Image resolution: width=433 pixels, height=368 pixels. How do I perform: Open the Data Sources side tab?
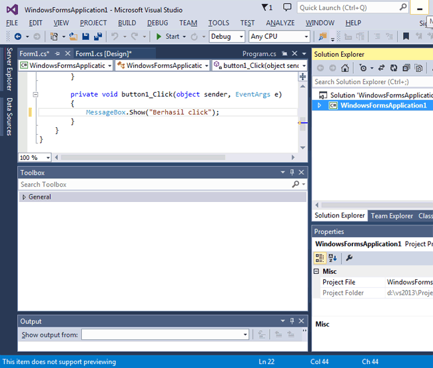[x=9, y=116]
